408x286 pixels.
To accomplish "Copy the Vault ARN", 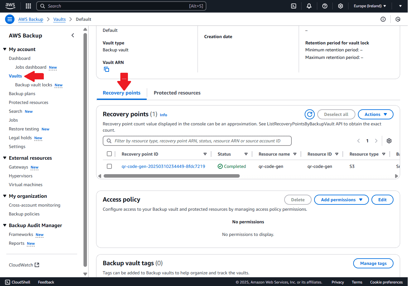I will pyautogui.click(x=106, y=69).
